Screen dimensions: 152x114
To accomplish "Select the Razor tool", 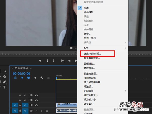I will tap(5, 77).
